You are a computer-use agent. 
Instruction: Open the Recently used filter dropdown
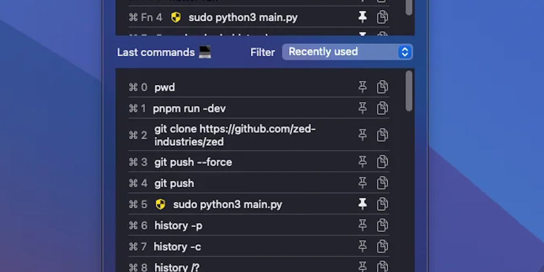coord(347,52)
